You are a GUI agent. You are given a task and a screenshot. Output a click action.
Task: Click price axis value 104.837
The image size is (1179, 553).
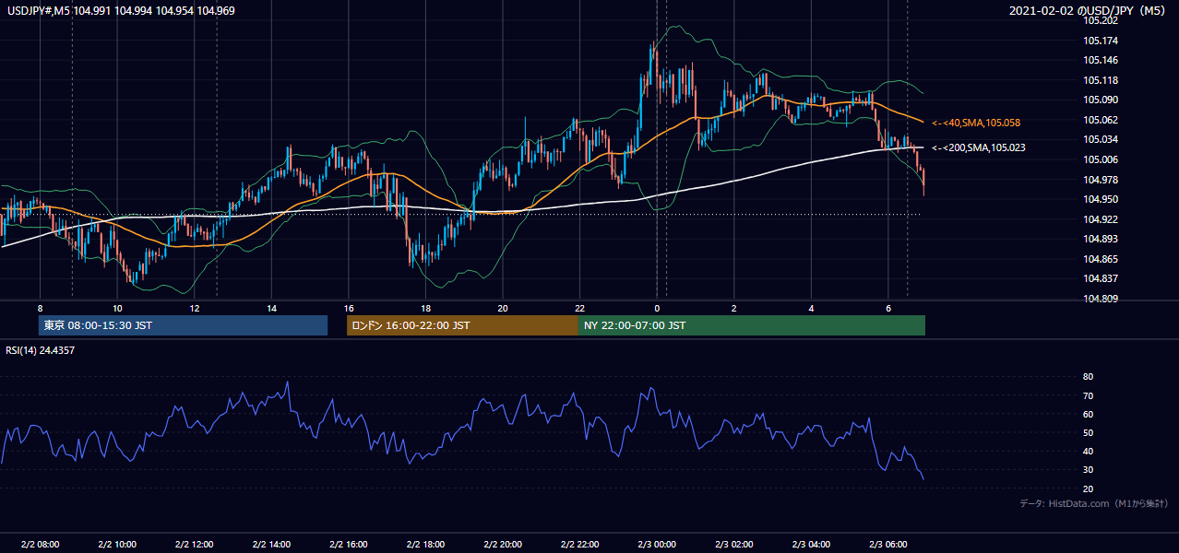(x=1102, y=278)
